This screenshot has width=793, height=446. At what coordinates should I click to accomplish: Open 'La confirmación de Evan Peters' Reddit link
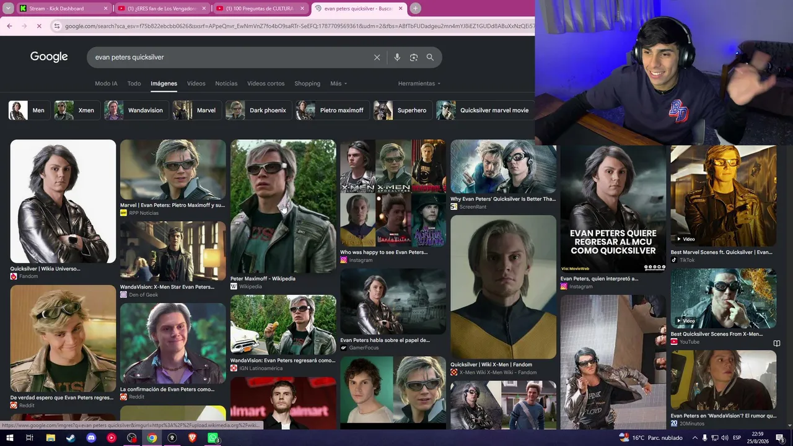coord(167,390)
